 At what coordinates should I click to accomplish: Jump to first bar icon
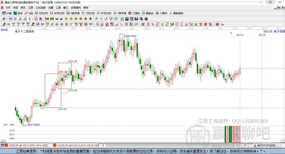47,19
